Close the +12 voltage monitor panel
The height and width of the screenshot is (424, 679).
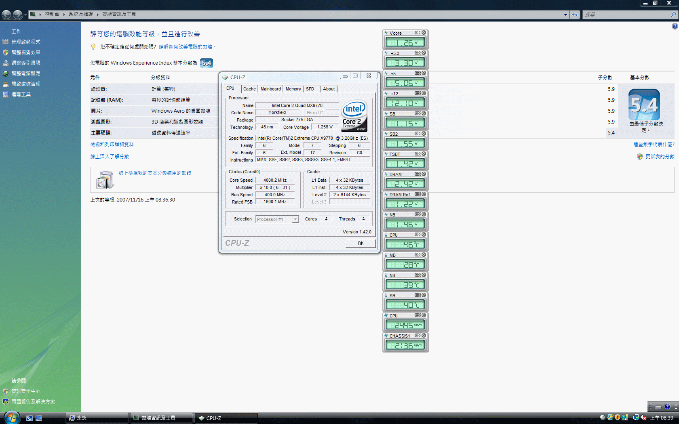click(x=424, y=93)
